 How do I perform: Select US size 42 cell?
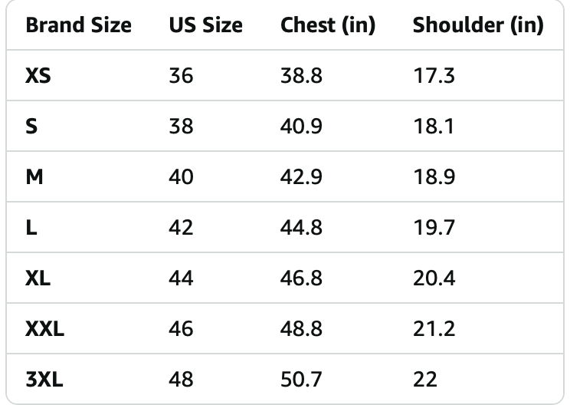(x=181, y=227)
